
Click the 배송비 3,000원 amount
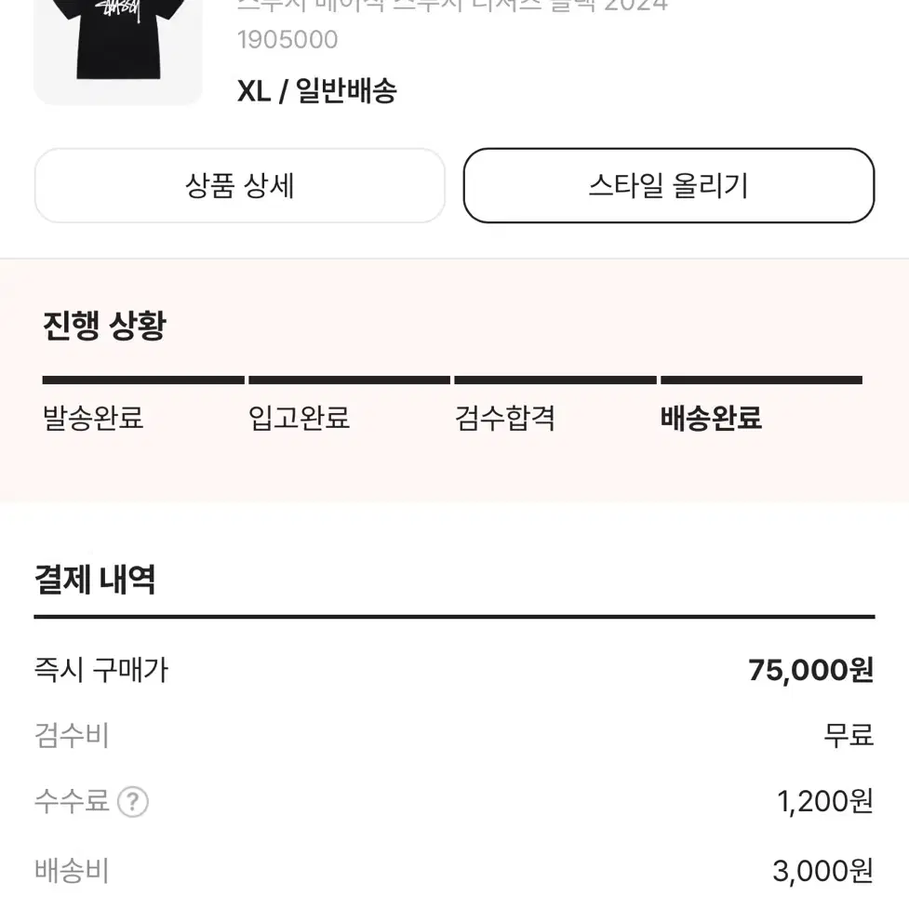pyautogui.click(x=822, y=871)
